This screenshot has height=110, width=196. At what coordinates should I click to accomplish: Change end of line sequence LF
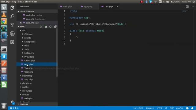tap(166, 108)
